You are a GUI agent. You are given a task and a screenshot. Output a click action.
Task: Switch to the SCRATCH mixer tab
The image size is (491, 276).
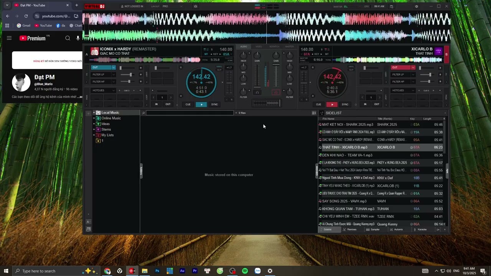pyautogui.click(x=274, y=46)
